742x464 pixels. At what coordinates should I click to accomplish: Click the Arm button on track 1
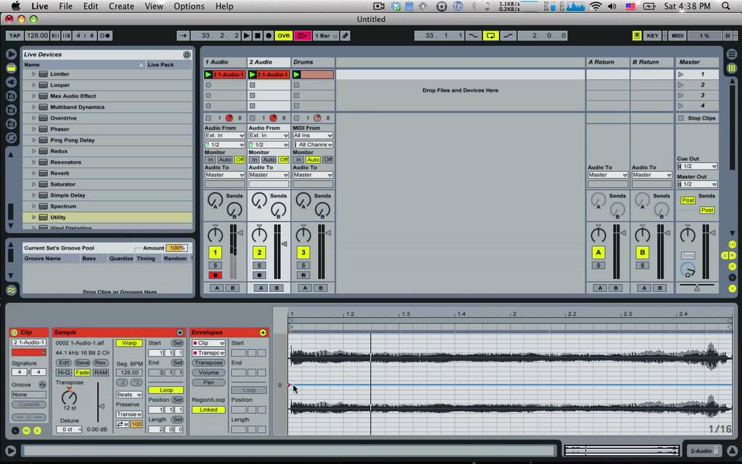point(215,275)
